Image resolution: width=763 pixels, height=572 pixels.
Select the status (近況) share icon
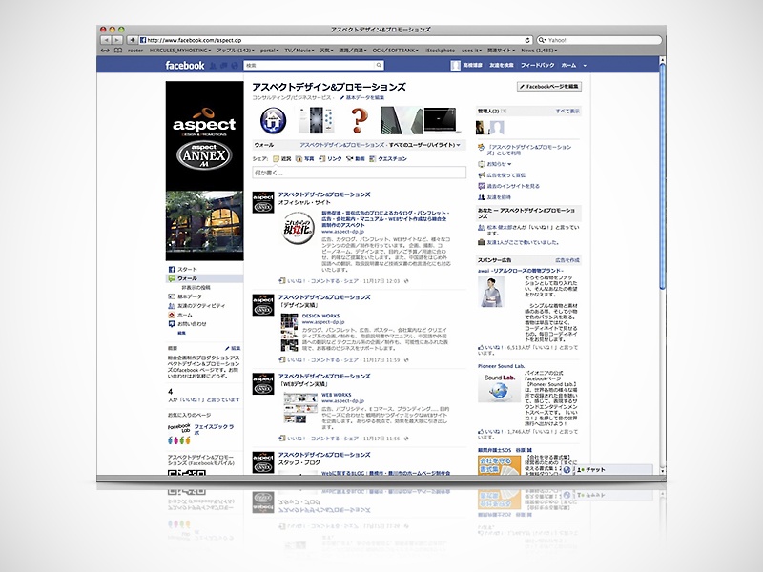[277, 158]
